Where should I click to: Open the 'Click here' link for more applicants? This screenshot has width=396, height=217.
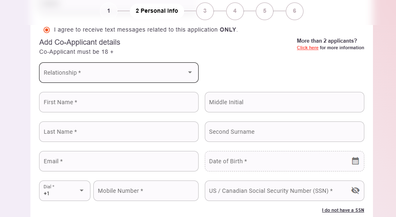(308, 48)
